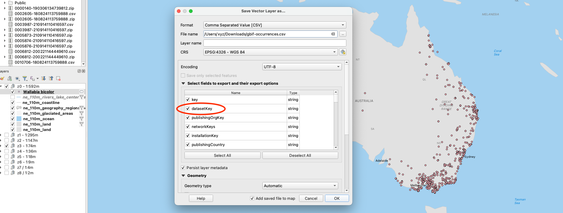
Task: Click the clear-text icon in File name field
Action: click(x=333, y=34)
